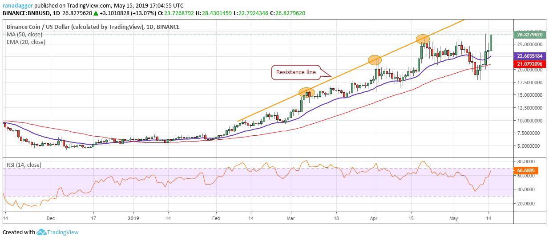This screenshot has height=240, width=549.
Task: Click the 'May' date axis label
Action: coord(453,218)
